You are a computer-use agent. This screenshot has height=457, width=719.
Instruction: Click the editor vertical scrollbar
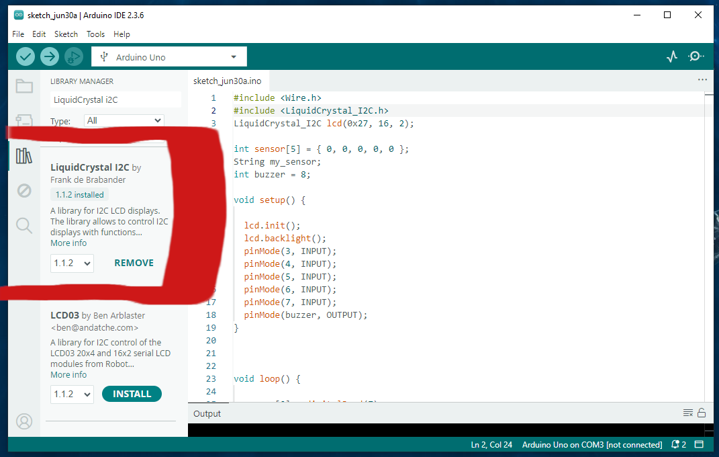click(x=709, y=247)
